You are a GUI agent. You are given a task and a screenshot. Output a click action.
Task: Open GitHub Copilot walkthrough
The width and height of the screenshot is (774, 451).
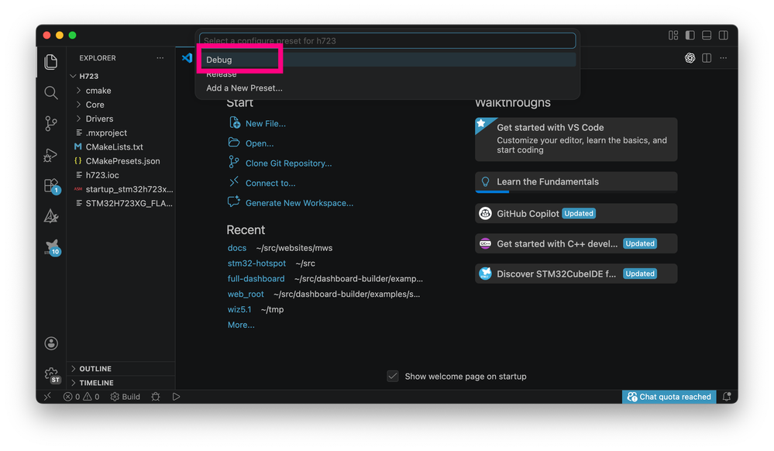click(576, 213)
